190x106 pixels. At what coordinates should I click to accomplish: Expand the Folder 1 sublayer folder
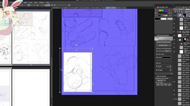tap(180, 44)
